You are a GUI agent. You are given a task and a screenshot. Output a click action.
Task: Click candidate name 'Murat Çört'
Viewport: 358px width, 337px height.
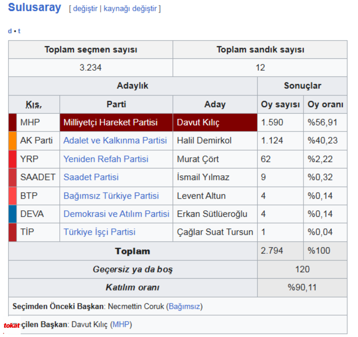(198, 159)
